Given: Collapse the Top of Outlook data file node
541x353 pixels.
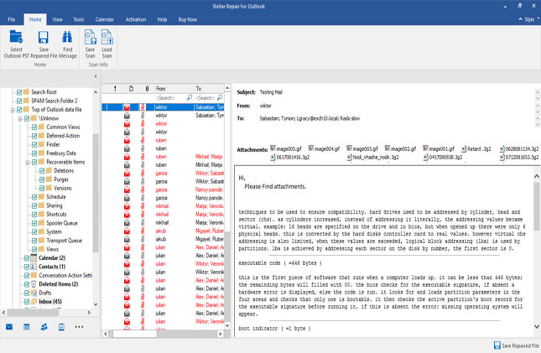Looking at the screenshot, I should [x=13, y=110].
